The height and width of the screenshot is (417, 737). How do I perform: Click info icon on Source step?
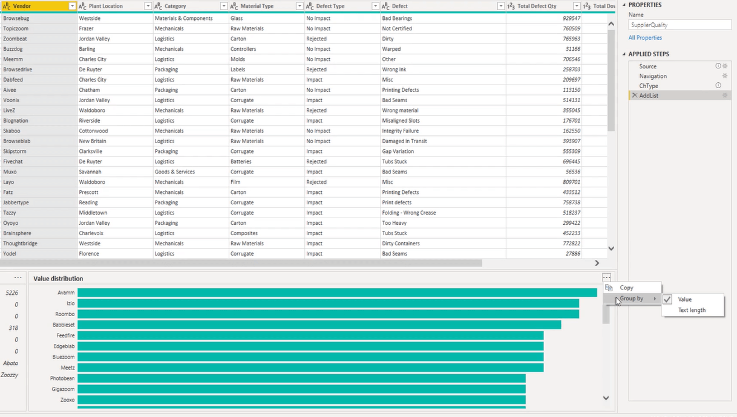tap(718, 66)
